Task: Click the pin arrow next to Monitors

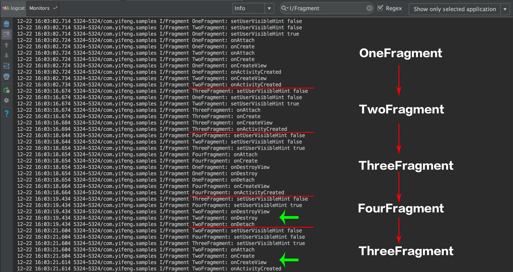Action: point(55,8)
